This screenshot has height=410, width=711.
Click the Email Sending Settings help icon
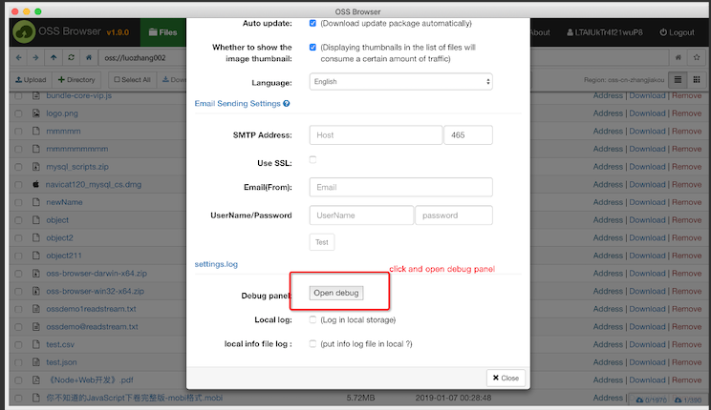(287, 104)
